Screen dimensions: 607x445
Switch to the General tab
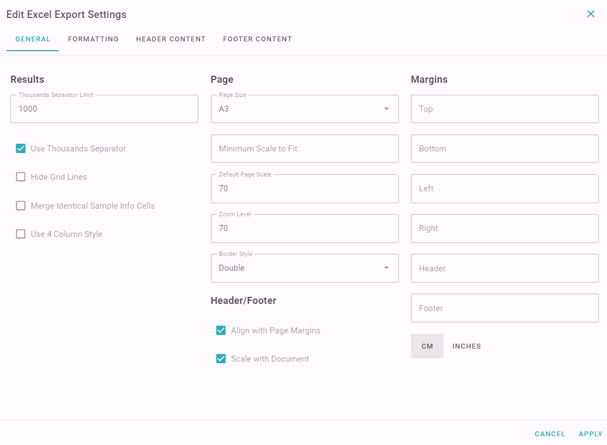click(33, 39)
